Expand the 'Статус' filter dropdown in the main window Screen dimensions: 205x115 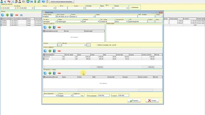pos(54,8)
